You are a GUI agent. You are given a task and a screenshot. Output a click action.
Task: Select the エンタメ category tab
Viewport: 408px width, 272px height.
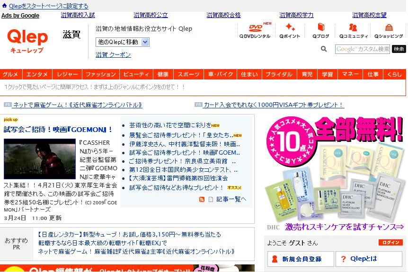[37, 74]
